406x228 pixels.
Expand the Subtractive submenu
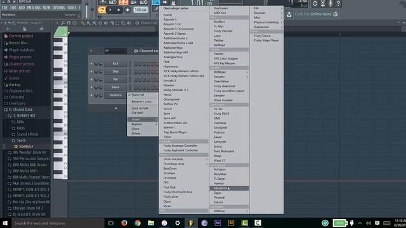click(266, 27)
